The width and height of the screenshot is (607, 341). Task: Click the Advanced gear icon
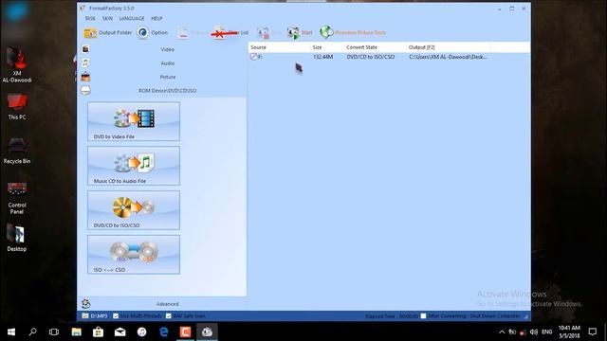(x=86, y=303)
